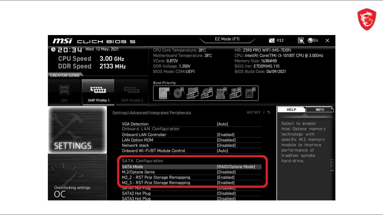This screenshot has width=383, height=215.
Task: Toggle M2_2 RST Pcie Storage Remapping value
Action: tap(226, 177)
